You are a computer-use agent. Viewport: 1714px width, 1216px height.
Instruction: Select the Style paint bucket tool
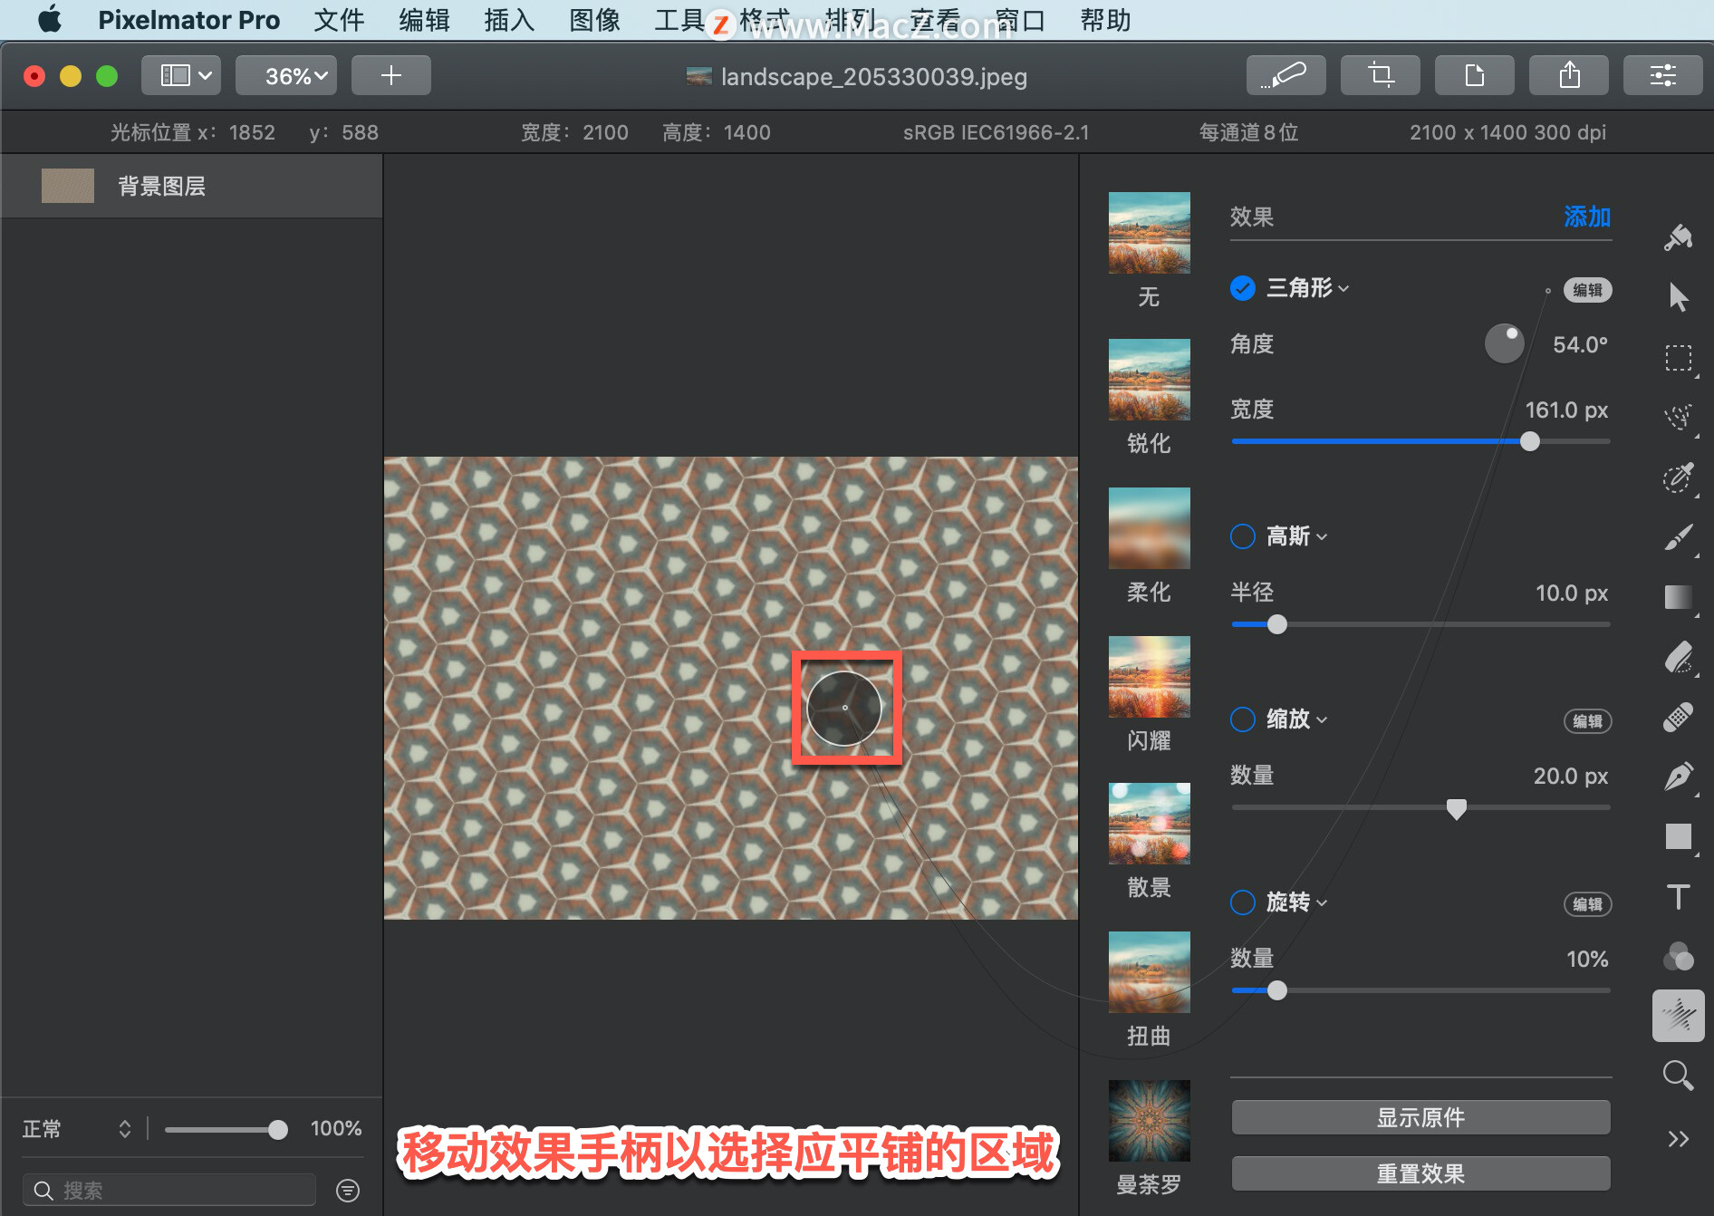point(1678,238)
